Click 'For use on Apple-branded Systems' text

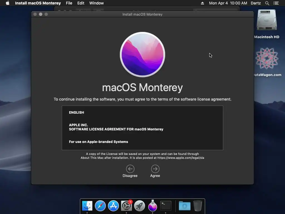(99, 142)
